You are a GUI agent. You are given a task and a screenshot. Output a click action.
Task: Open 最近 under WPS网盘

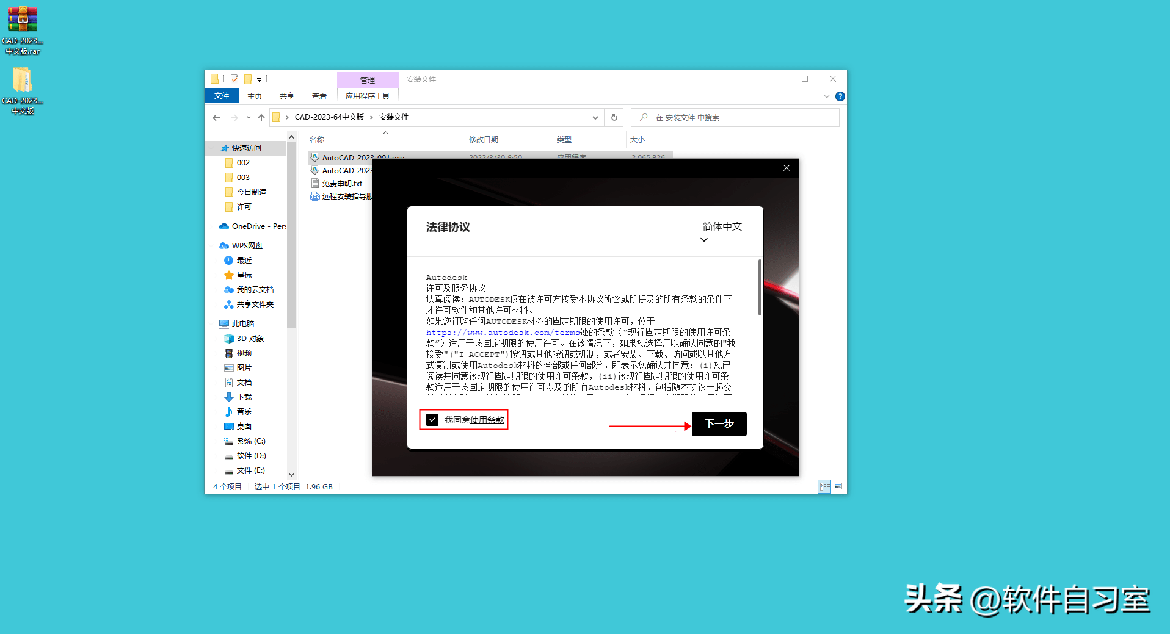tap(238, 261)
